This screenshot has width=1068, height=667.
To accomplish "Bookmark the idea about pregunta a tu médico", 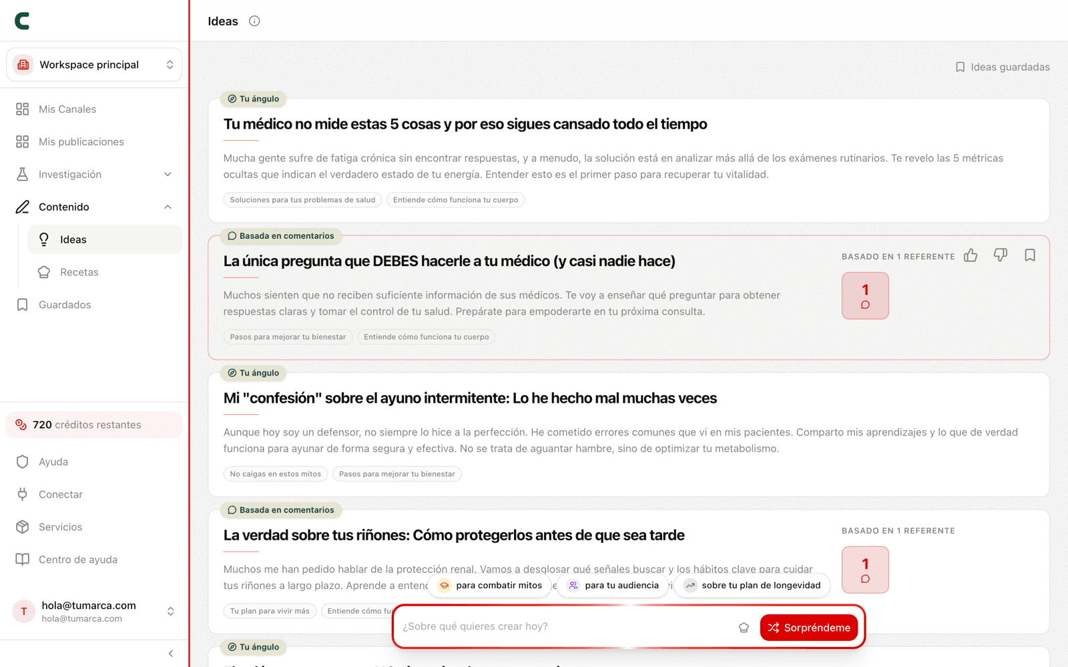I will [1030, 255].
